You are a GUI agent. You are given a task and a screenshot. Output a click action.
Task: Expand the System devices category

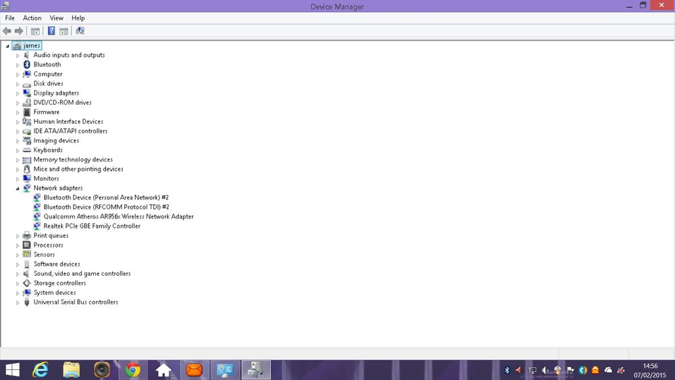(x=18, y=293)
